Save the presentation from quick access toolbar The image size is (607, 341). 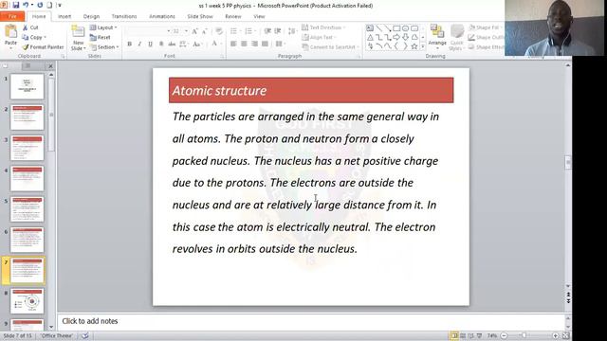click(x=16, y=5)
